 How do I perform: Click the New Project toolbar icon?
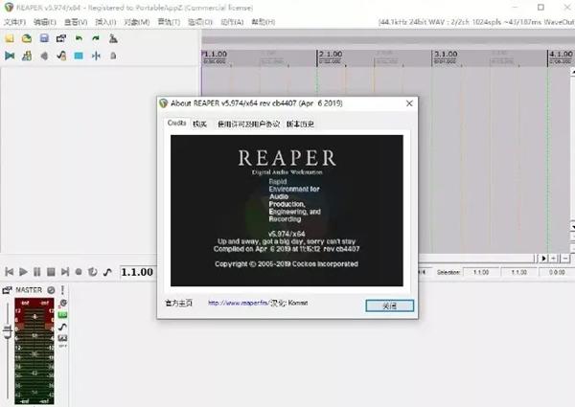click(10, 38)
